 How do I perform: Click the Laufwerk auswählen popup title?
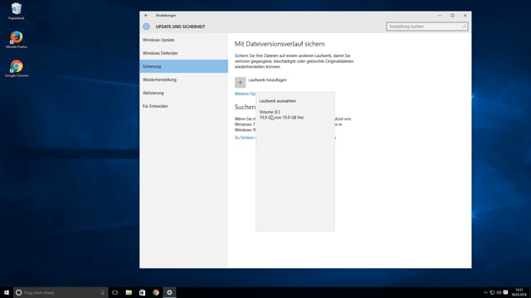point(278,101)
